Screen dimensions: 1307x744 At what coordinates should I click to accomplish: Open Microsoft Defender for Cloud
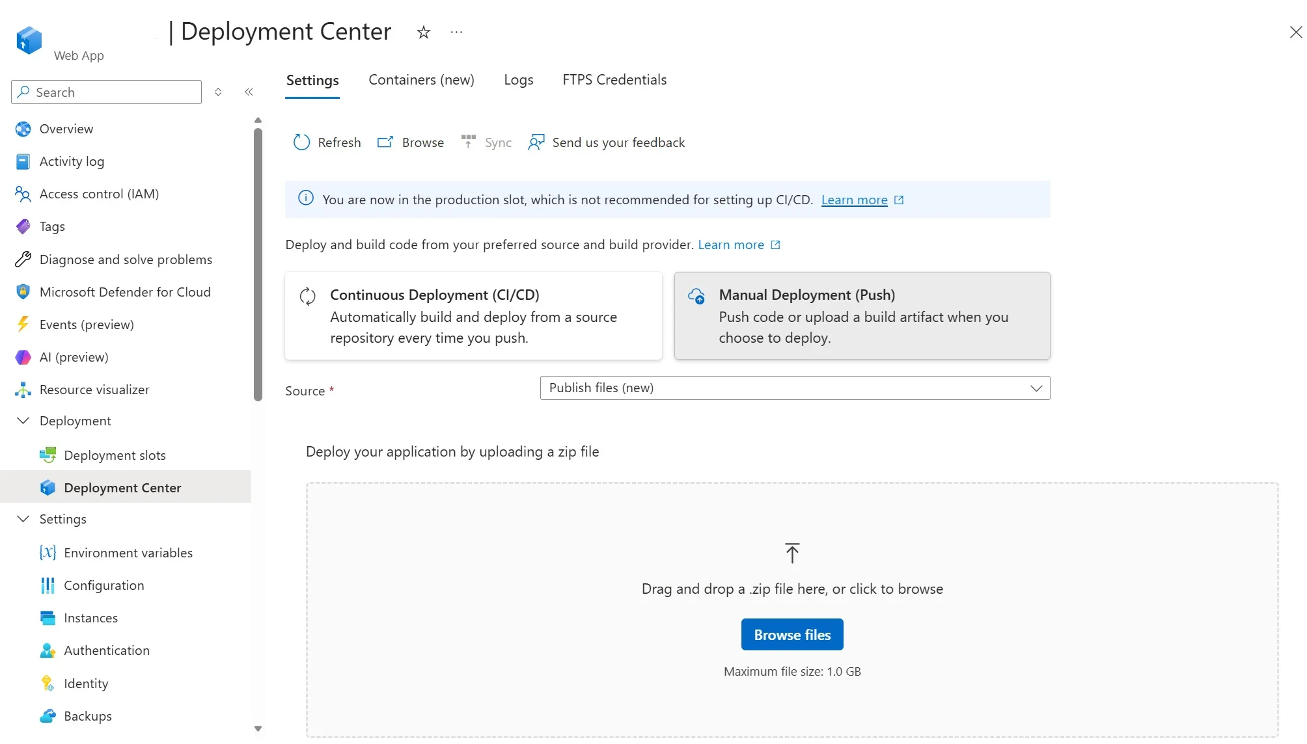(x=126, y=292)
